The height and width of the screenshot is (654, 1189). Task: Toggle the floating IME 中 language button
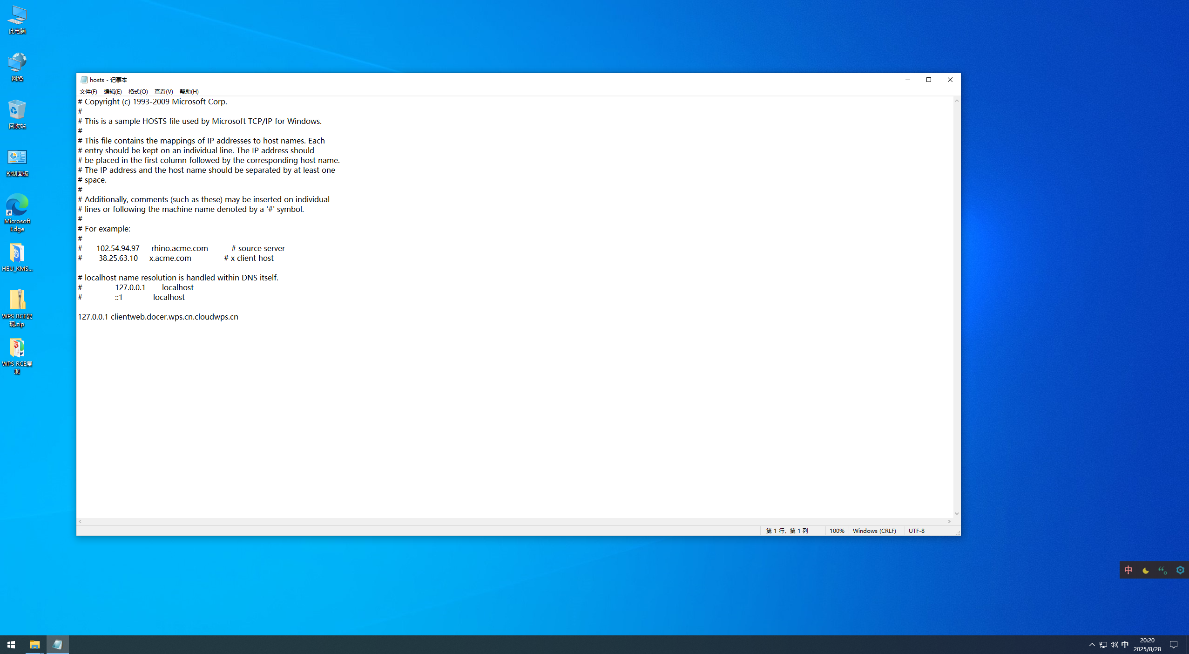pyautogui.click(x=1128, y=570)
